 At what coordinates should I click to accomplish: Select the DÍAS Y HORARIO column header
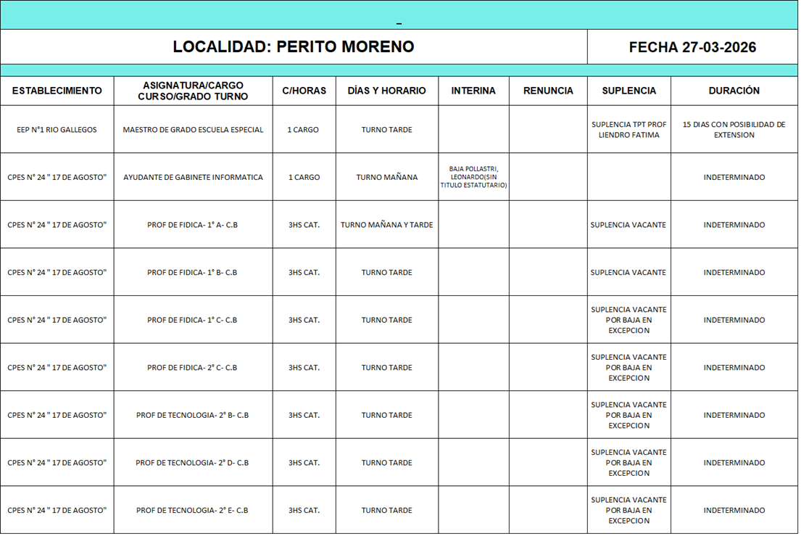coord(386,91)
